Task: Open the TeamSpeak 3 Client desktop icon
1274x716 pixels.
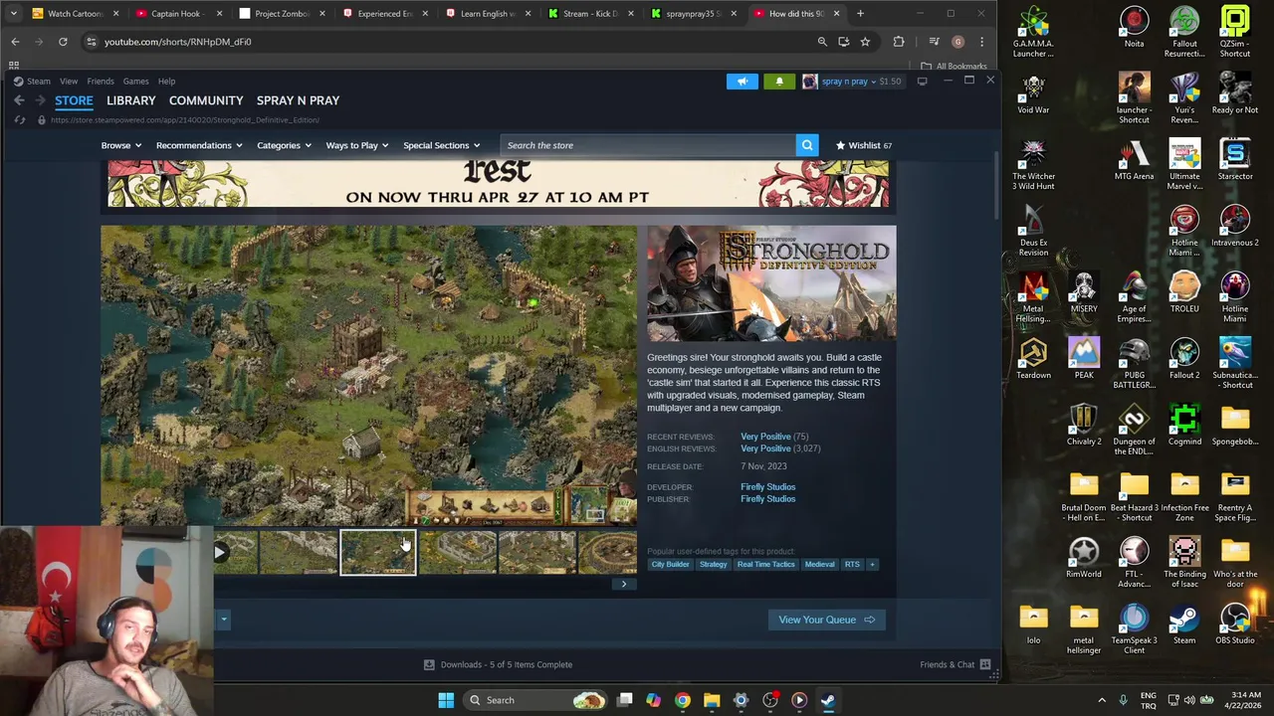Action: coord(1134,628)
